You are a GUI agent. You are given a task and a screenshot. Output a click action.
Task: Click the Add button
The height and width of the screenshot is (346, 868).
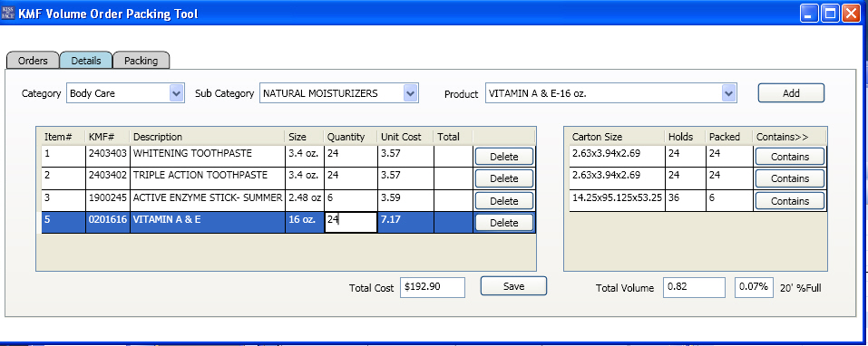coord(791,93)
